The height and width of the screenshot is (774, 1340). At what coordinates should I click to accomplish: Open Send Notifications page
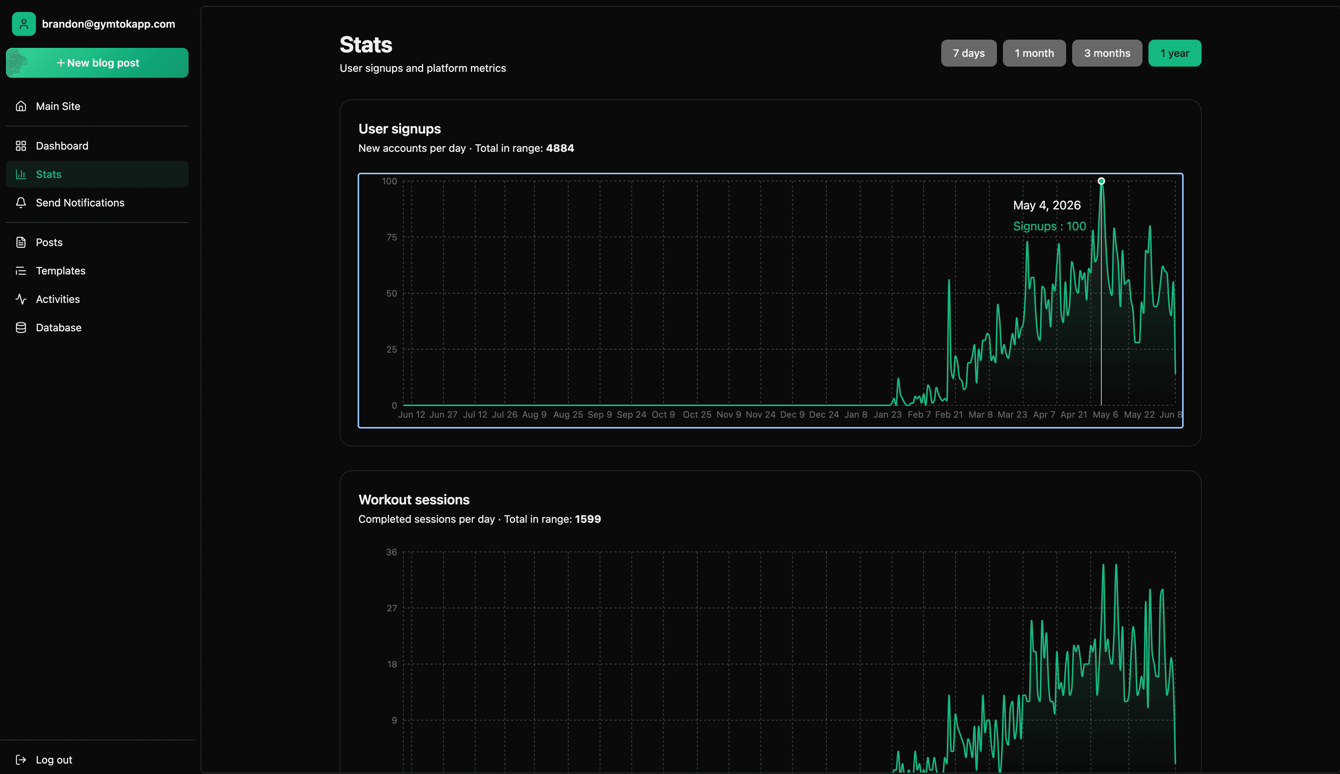pos(97,203)
